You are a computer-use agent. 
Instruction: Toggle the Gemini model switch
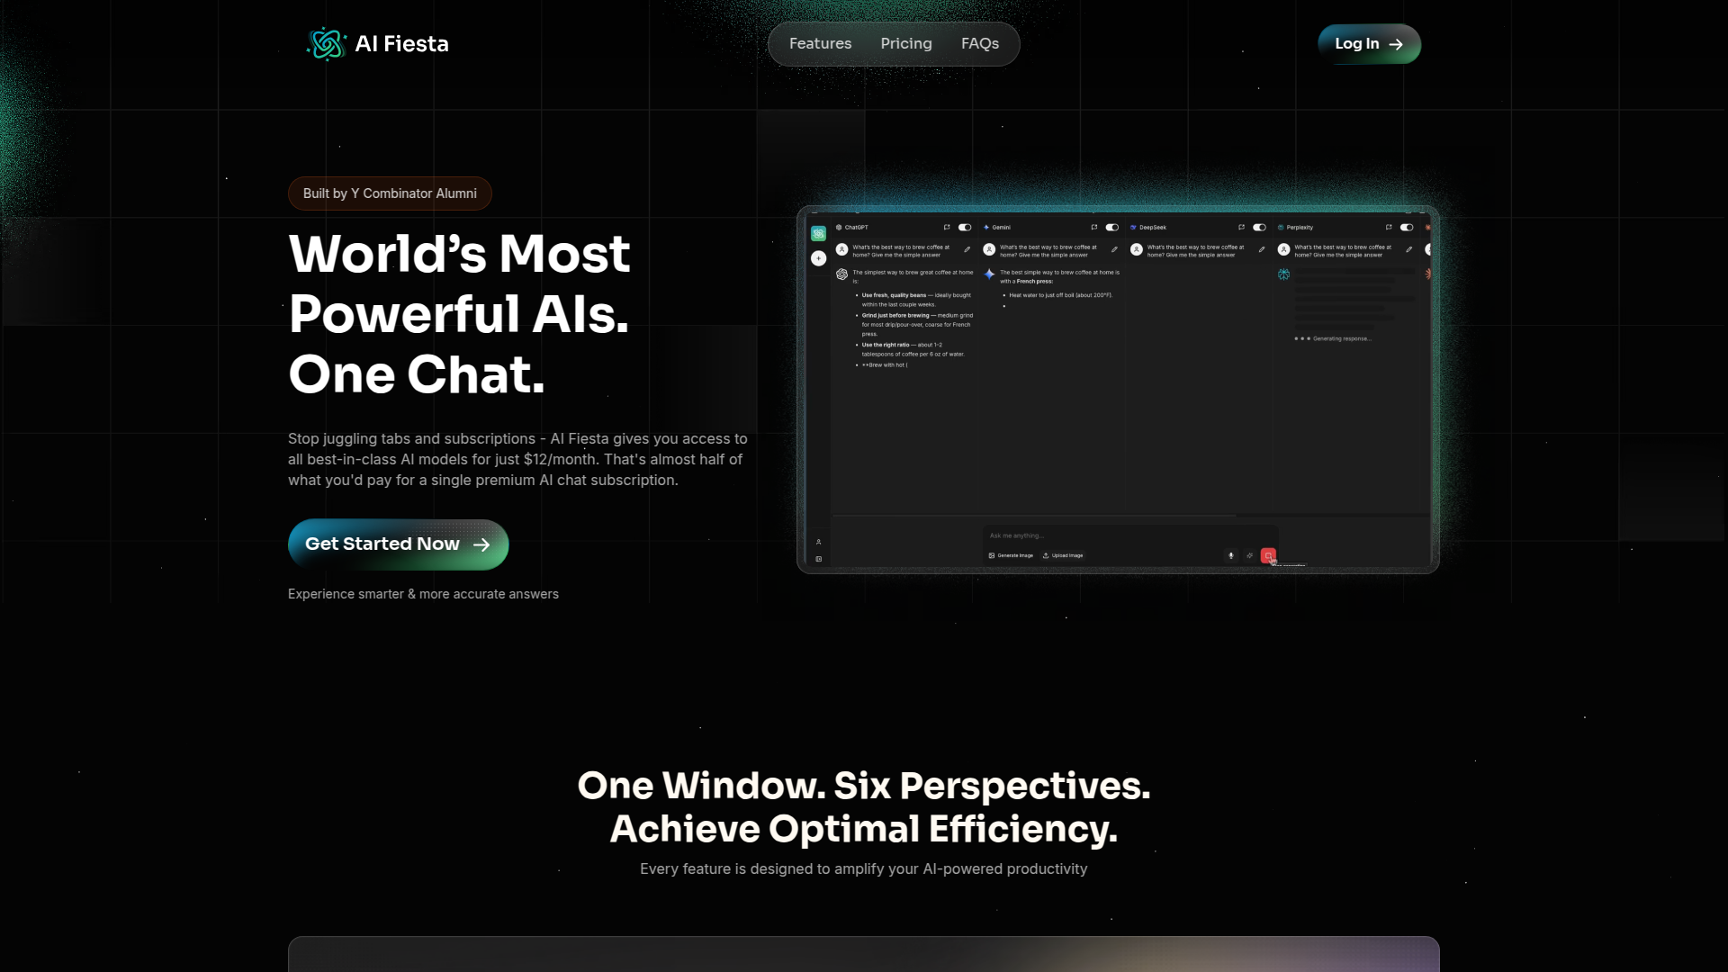tap(1112, 227)
